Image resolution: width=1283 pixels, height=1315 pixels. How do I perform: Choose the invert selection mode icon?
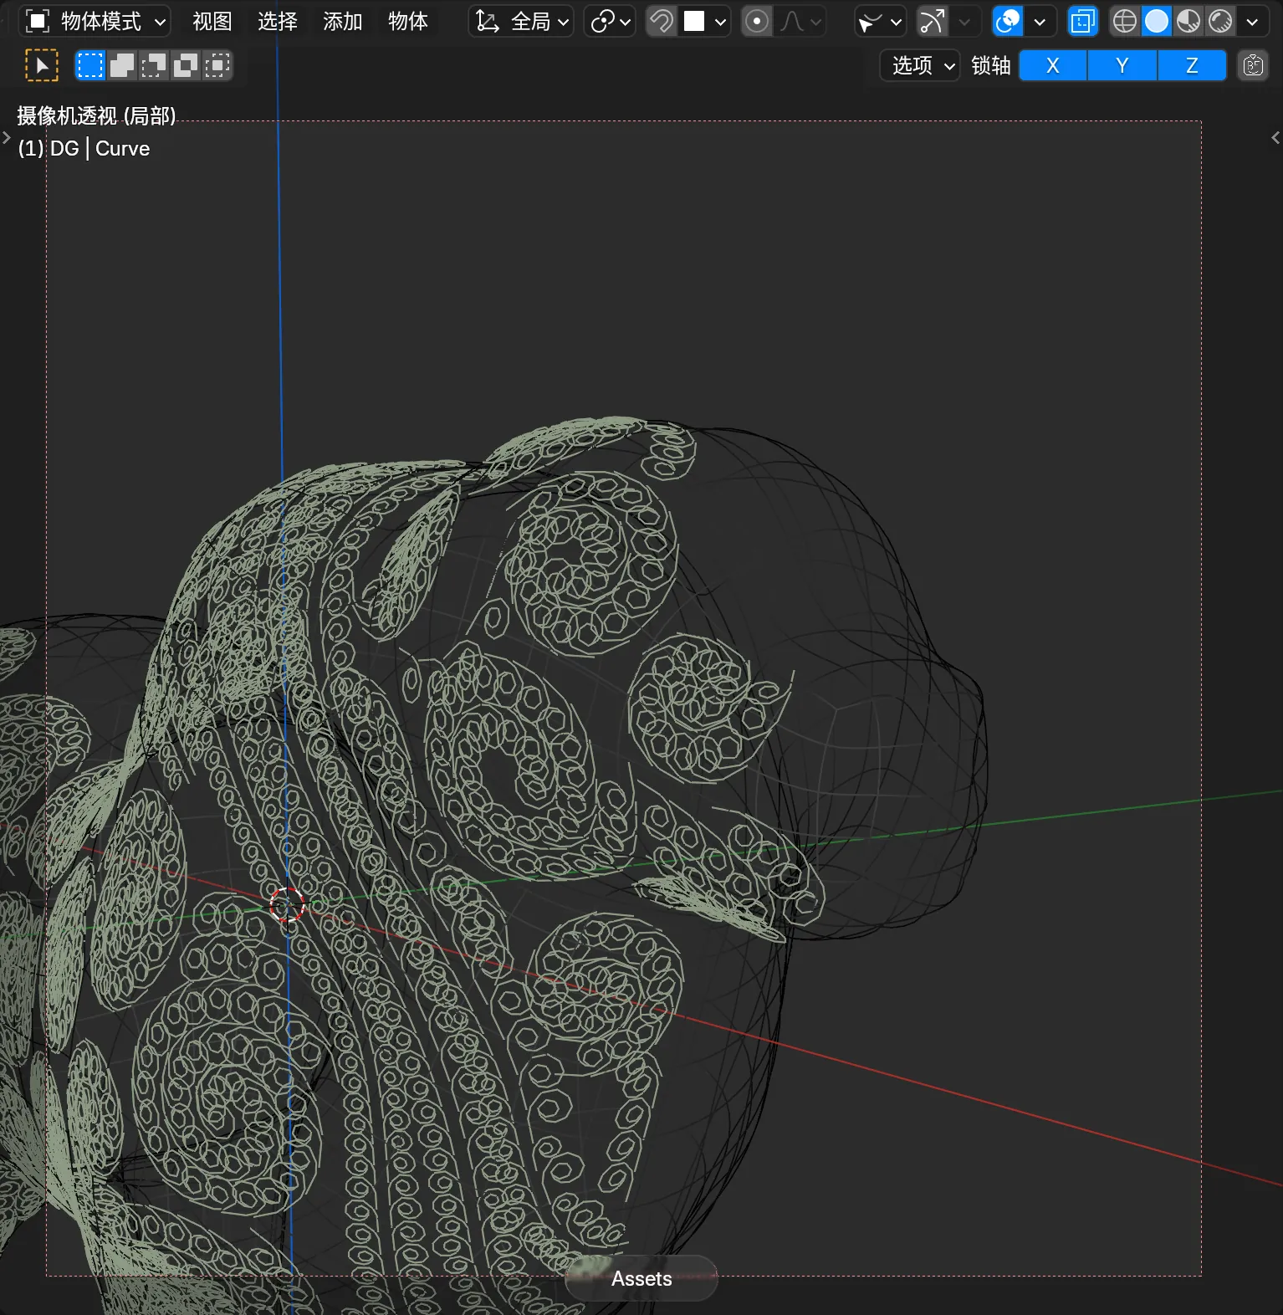click(186, 65)
